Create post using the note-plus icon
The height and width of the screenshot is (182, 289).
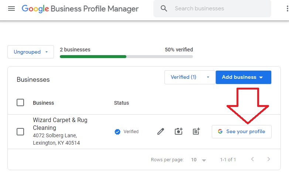[x=196, y=131]
